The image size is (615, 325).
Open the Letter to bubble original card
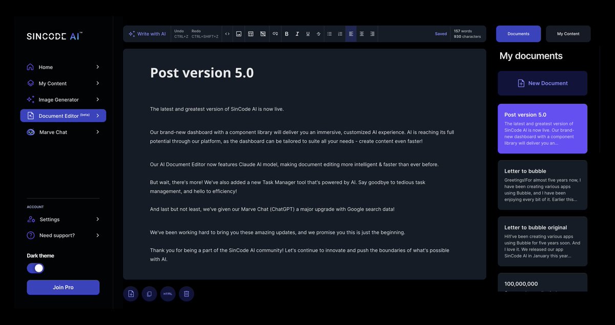(542, 241)
